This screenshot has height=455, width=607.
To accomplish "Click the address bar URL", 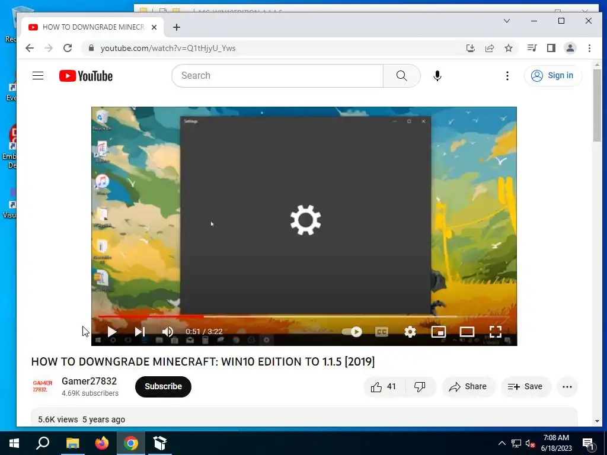I will click(168, 49).
